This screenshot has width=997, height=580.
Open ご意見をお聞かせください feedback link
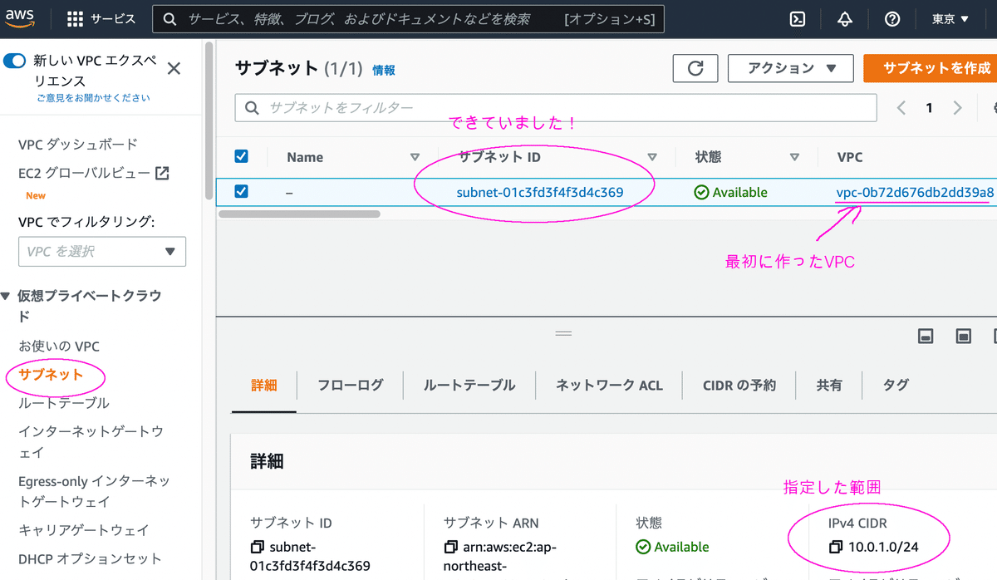pos(93,97)
